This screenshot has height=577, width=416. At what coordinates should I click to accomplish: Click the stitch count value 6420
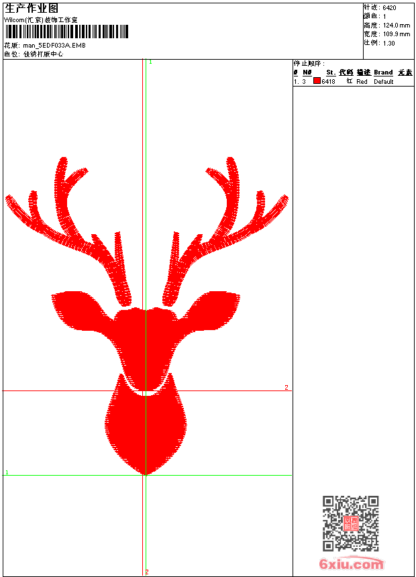tap(389, 7)
